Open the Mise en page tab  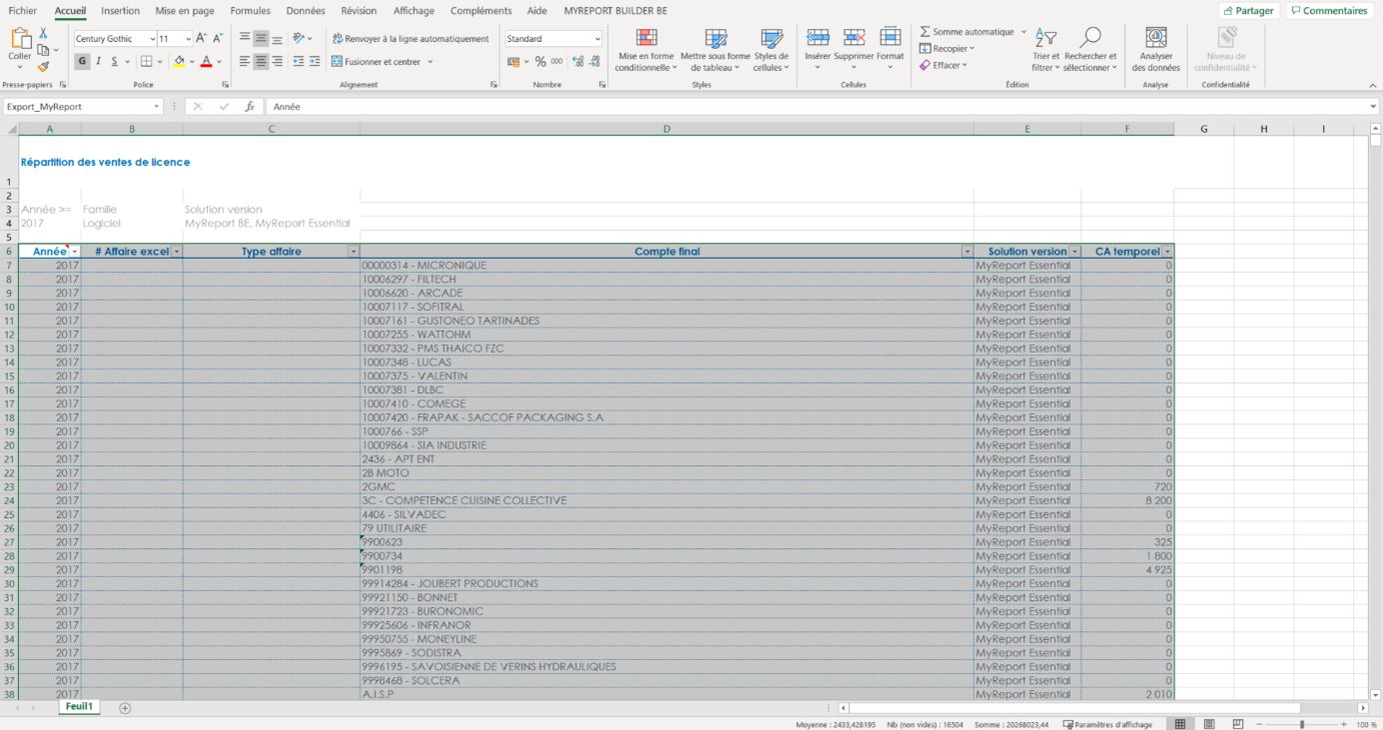click(x=185, y=11)
